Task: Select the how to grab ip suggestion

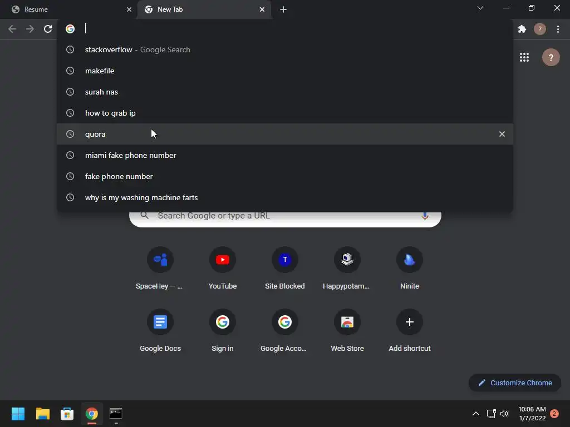Action: (x=285, y=113)
